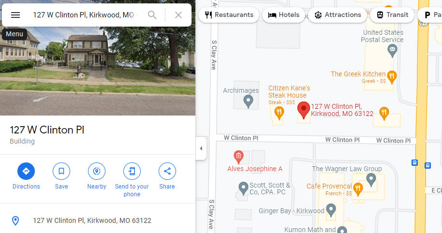Click the Send to your phone icon
442x233 pixels.
132,171
